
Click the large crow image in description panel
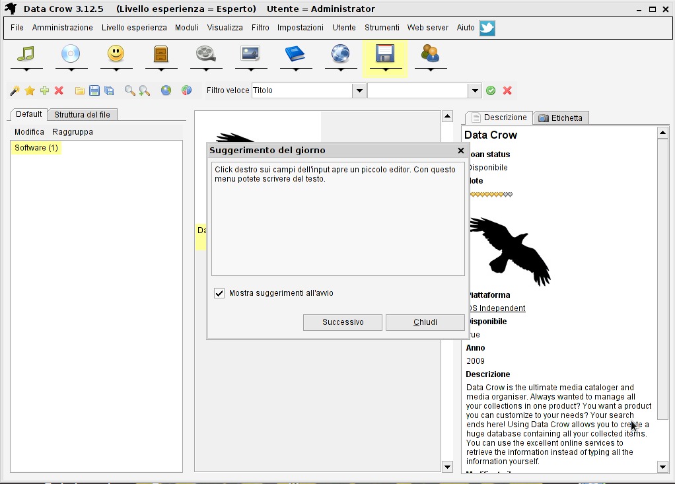tap(511, 252)
